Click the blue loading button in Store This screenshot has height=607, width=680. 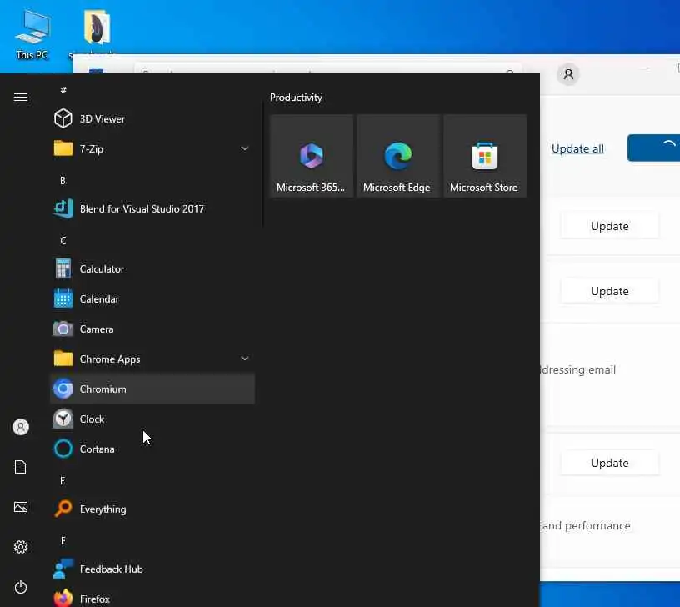[653, 148]
